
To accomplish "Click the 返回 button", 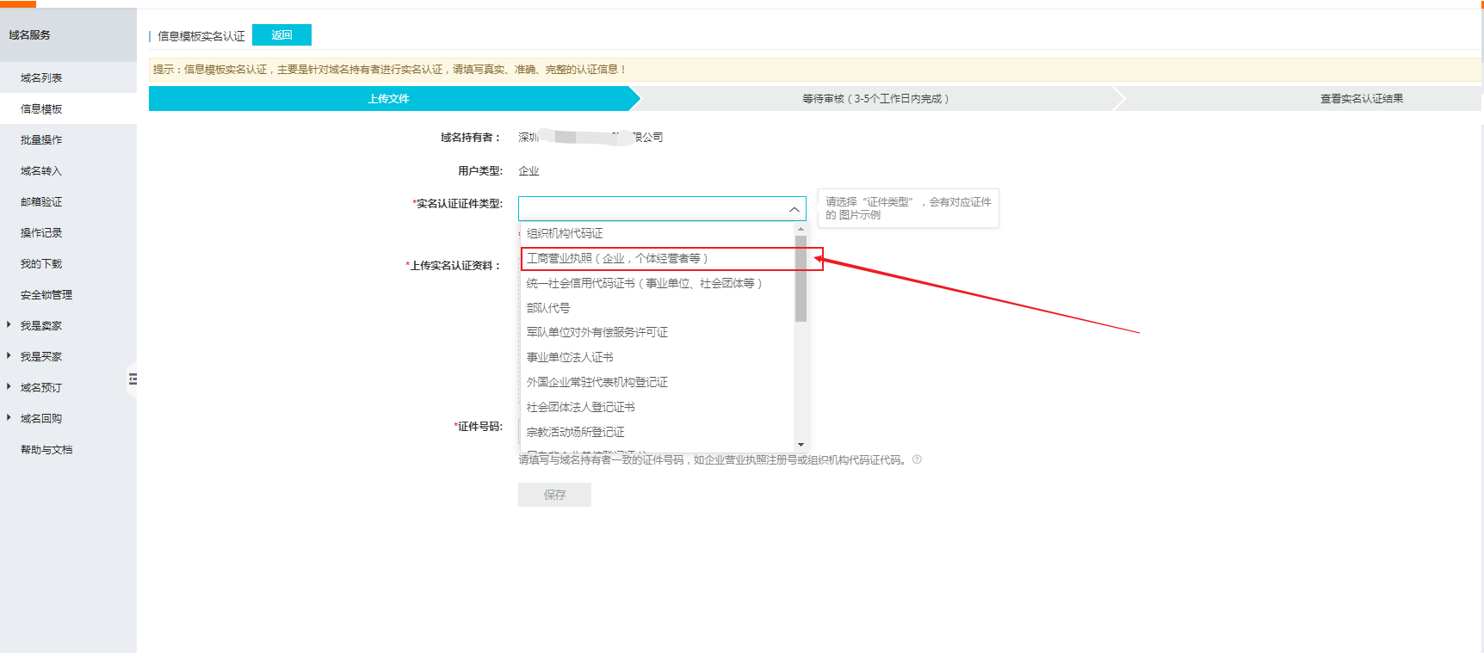I will [x=281, y=35].
